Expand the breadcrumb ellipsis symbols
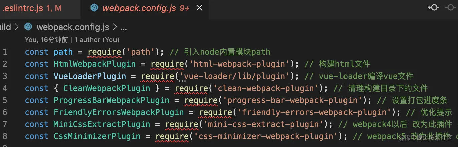458x147 pixels. pyautogui.click(x=123, y=27)
